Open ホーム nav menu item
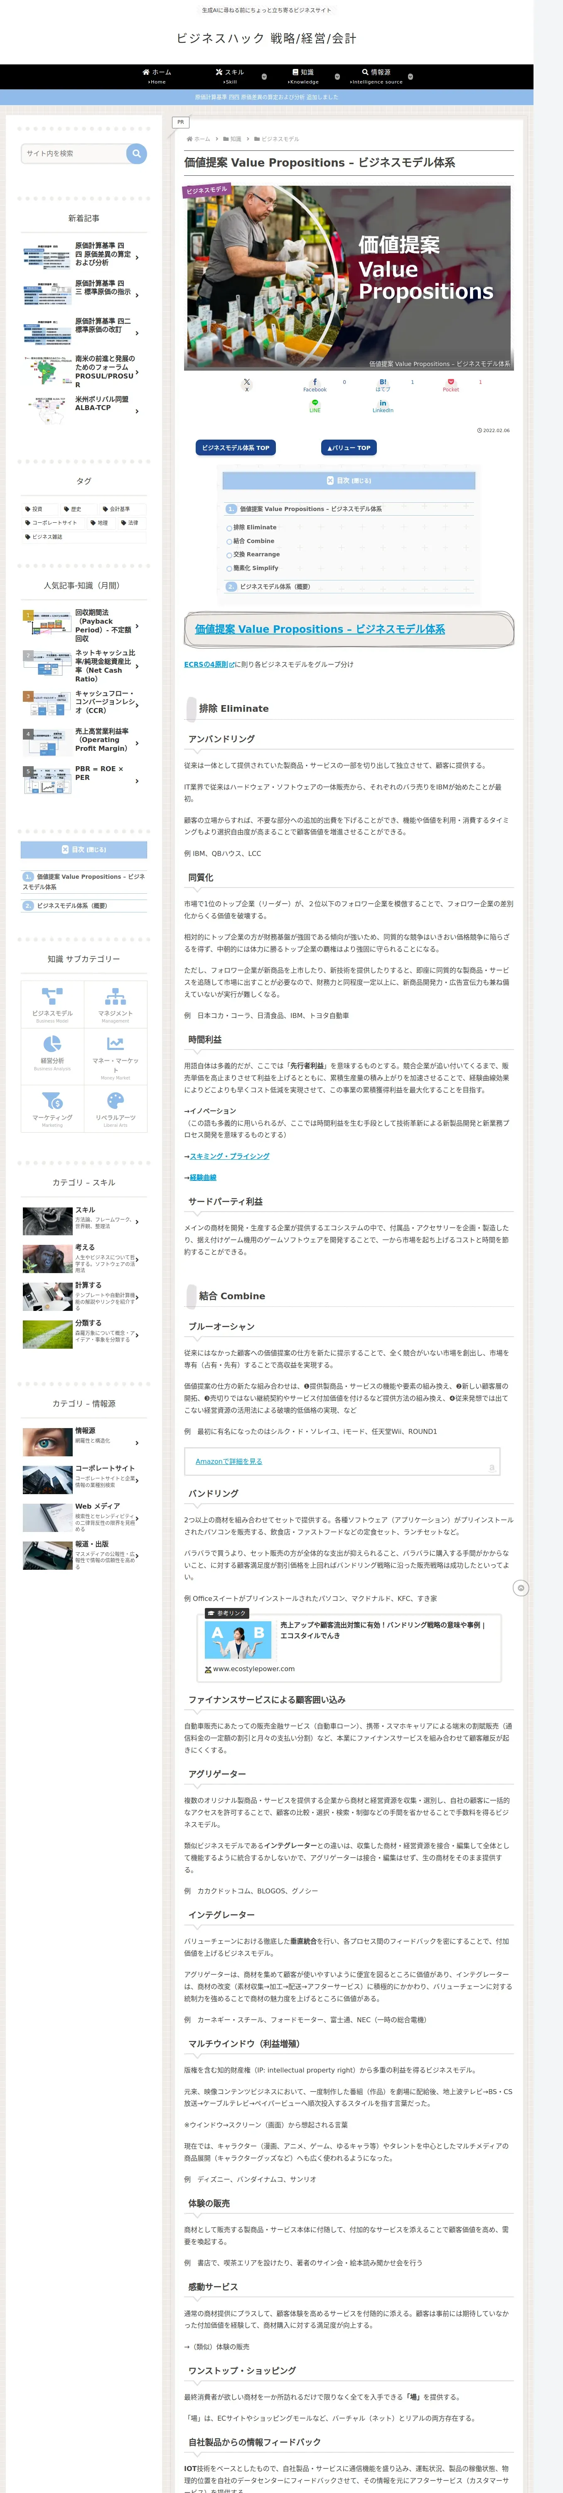The image size is (563, 2493). pos(157,76)
